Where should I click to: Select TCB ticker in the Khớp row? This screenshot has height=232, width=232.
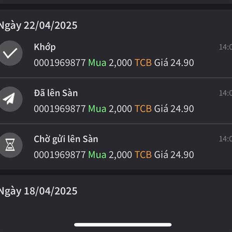[x=143, y=63]
